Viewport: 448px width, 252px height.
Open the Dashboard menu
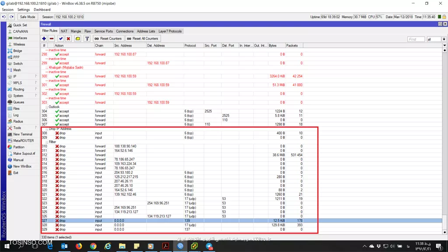[x=42, y=10]
